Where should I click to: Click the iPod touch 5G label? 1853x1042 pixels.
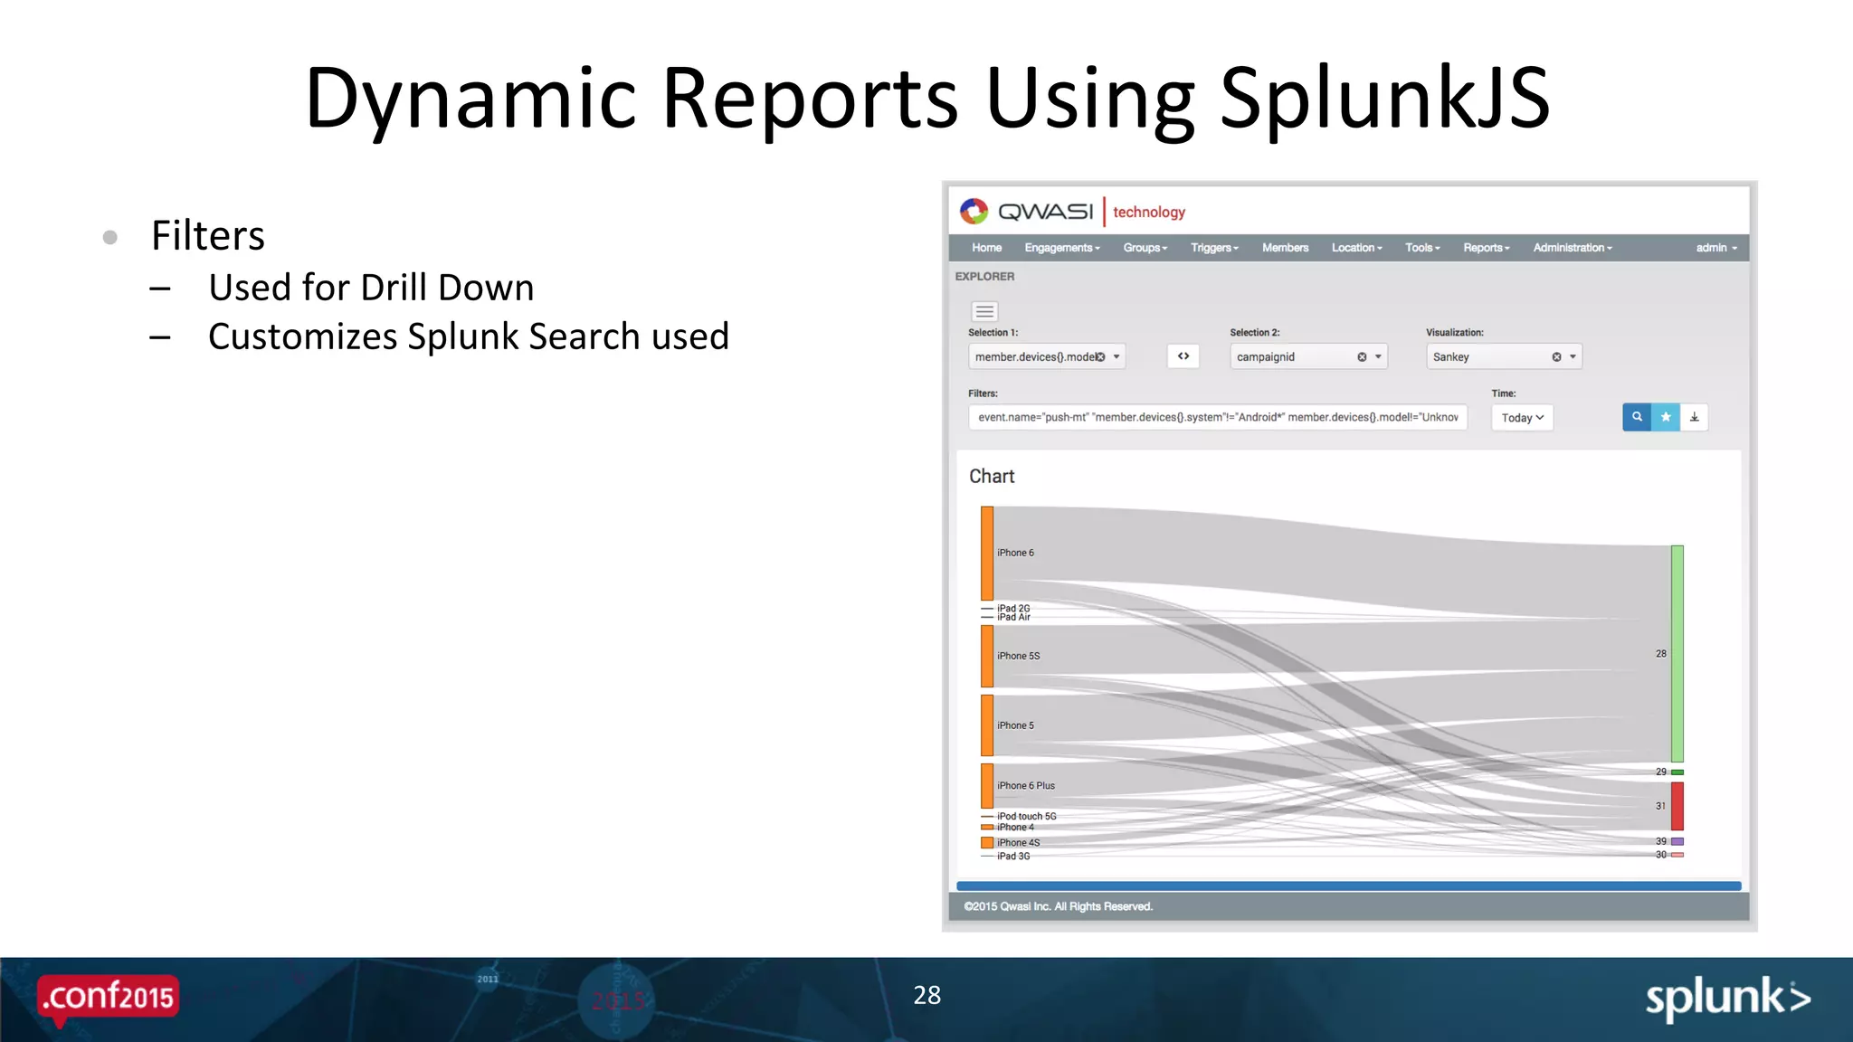click(1027, 816)
